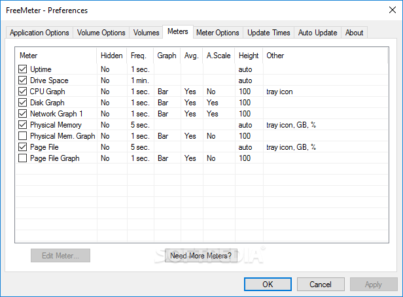Toggle the Drive Space meter checkbox
Image resolution: width=403 pixels, height=297 pixels.
click(x=23, y=80)
